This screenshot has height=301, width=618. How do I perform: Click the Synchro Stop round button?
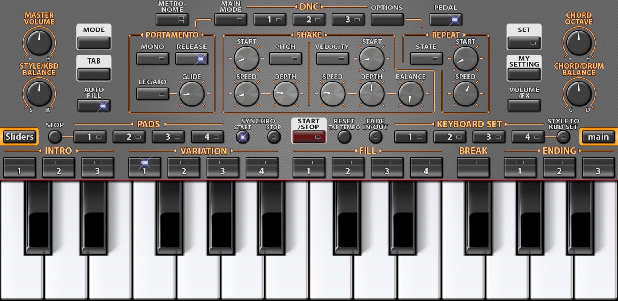point(274,137)
